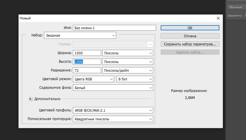Click the Разрешение value field
The height and width of the screenshot is (140, 246).
[87, 70]
